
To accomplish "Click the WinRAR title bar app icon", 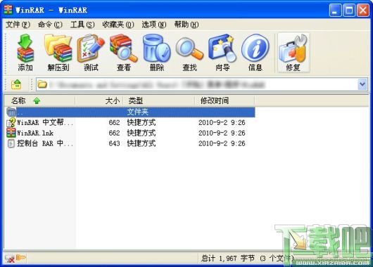I will pyautogui.click(x=8, y=10).
